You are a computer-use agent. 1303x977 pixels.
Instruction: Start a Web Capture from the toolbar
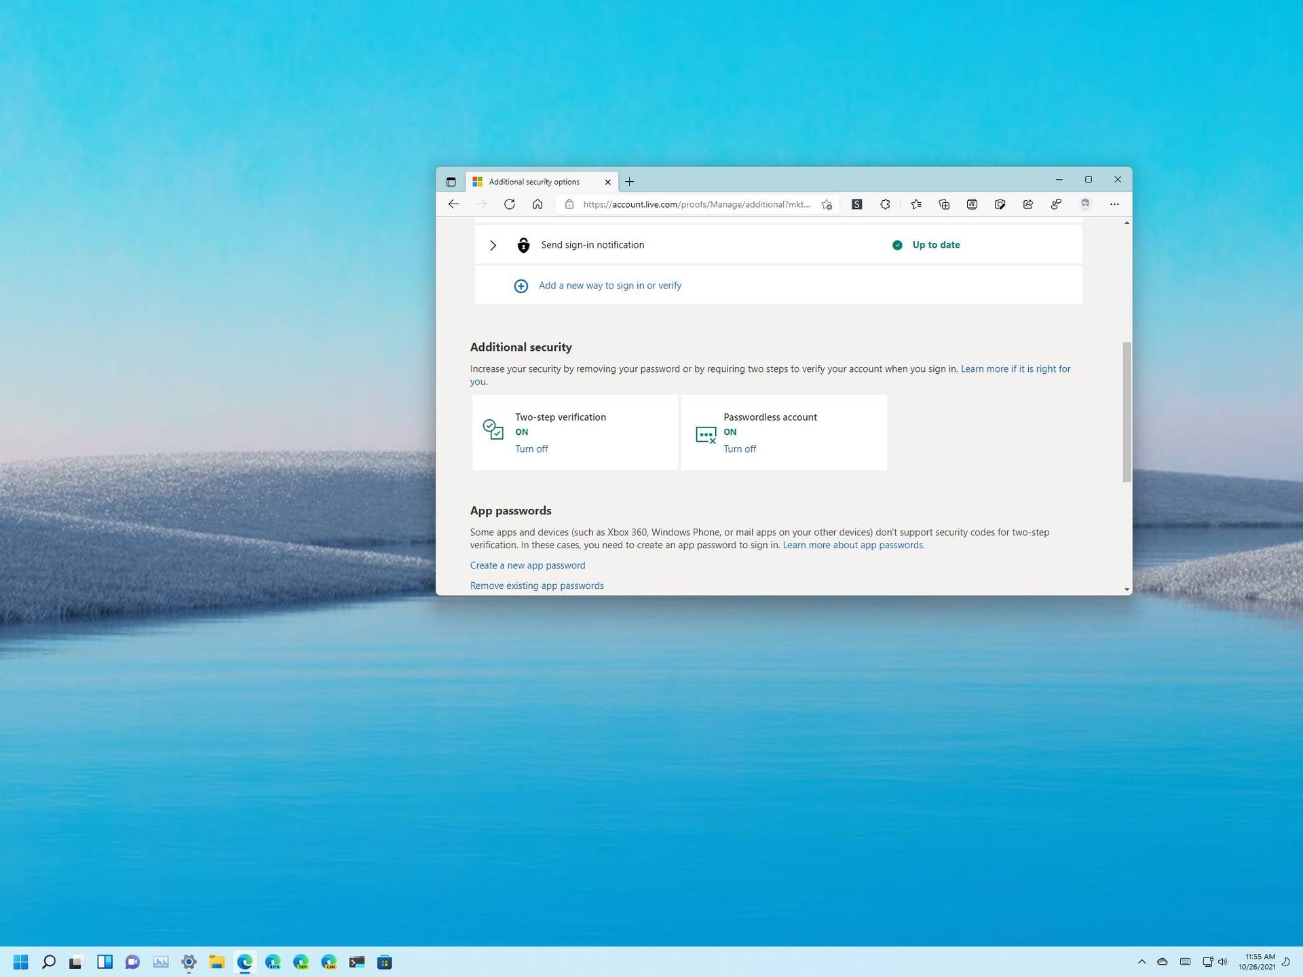[1000, 204]
